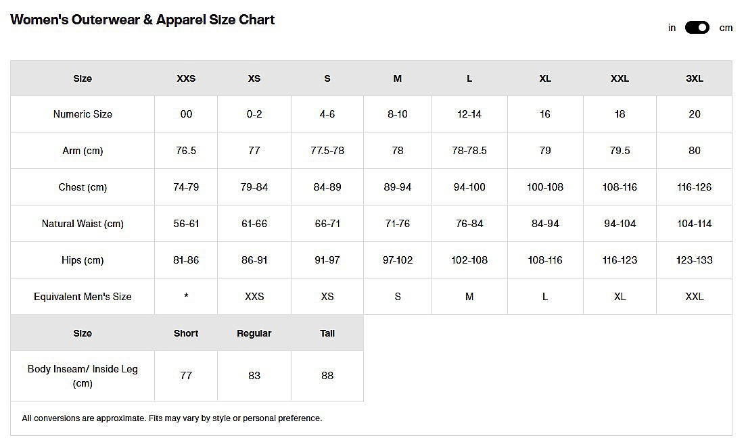Click the 3XL size column header
Image resolution: width=746 pixels, height=440 pixels.
[695, 78]
